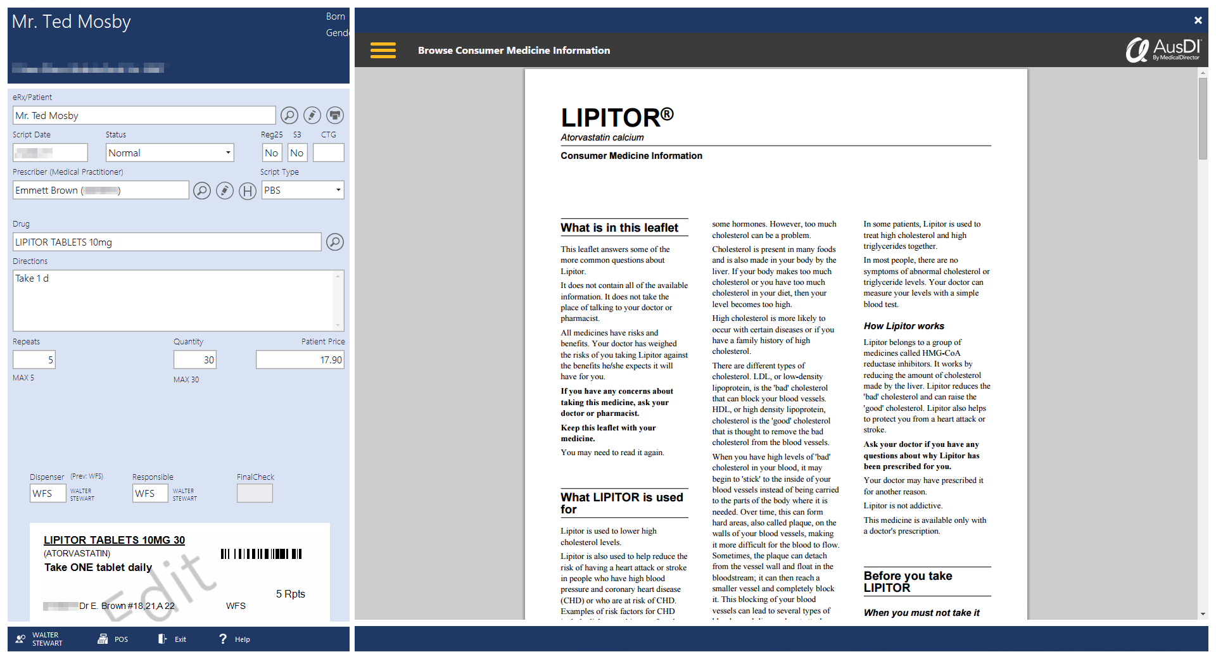Click document scrollbar down arrow
The width and height of the screenshot is (1216, 652).
[1203, 614]
